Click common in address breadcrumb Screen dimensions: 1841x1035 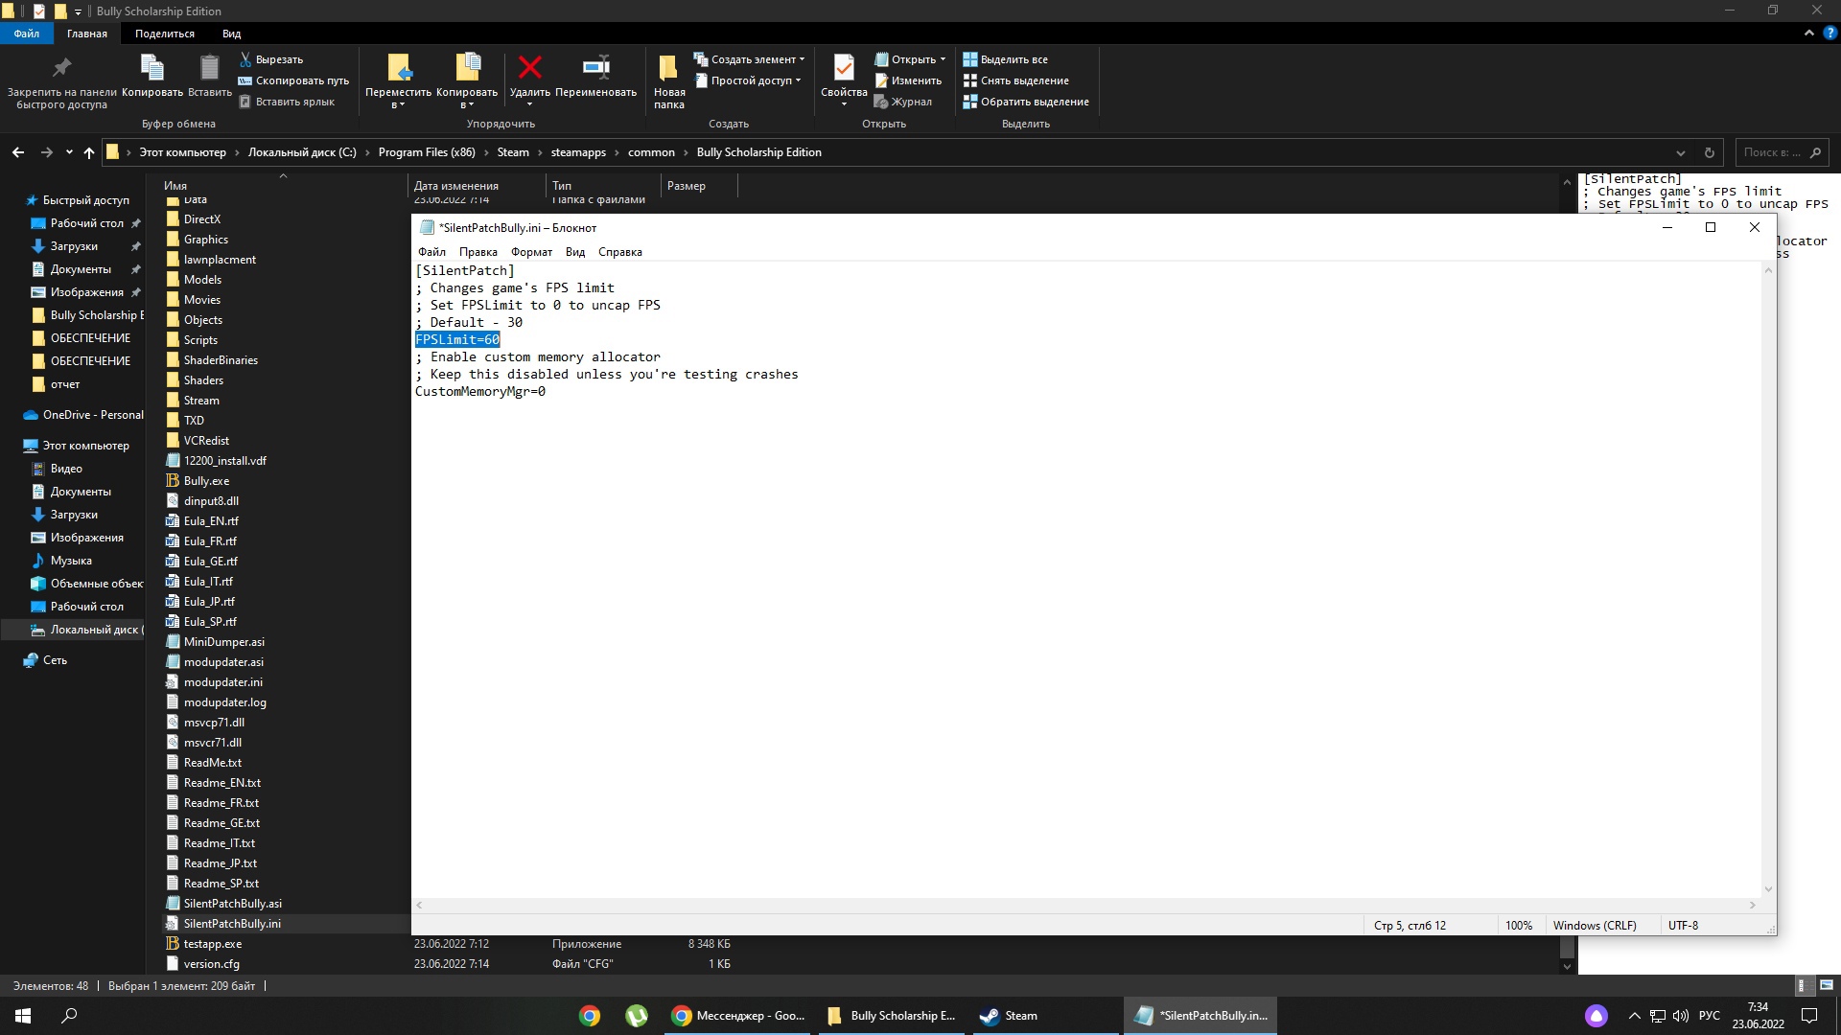click(651, 152)
